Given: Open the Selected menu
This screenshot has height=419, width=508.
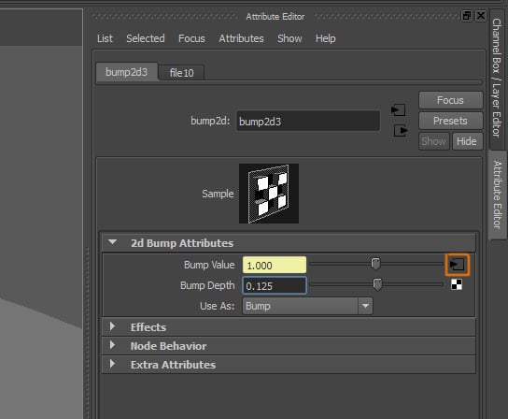Looking at the screenshot, I should tap(146, 38).
